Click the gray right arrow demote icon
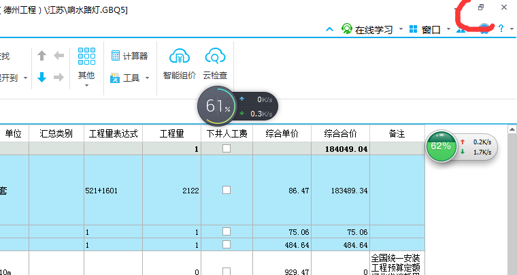Viewport: 517px width, 275px height. pyautogui.click(x=59, y=78)
